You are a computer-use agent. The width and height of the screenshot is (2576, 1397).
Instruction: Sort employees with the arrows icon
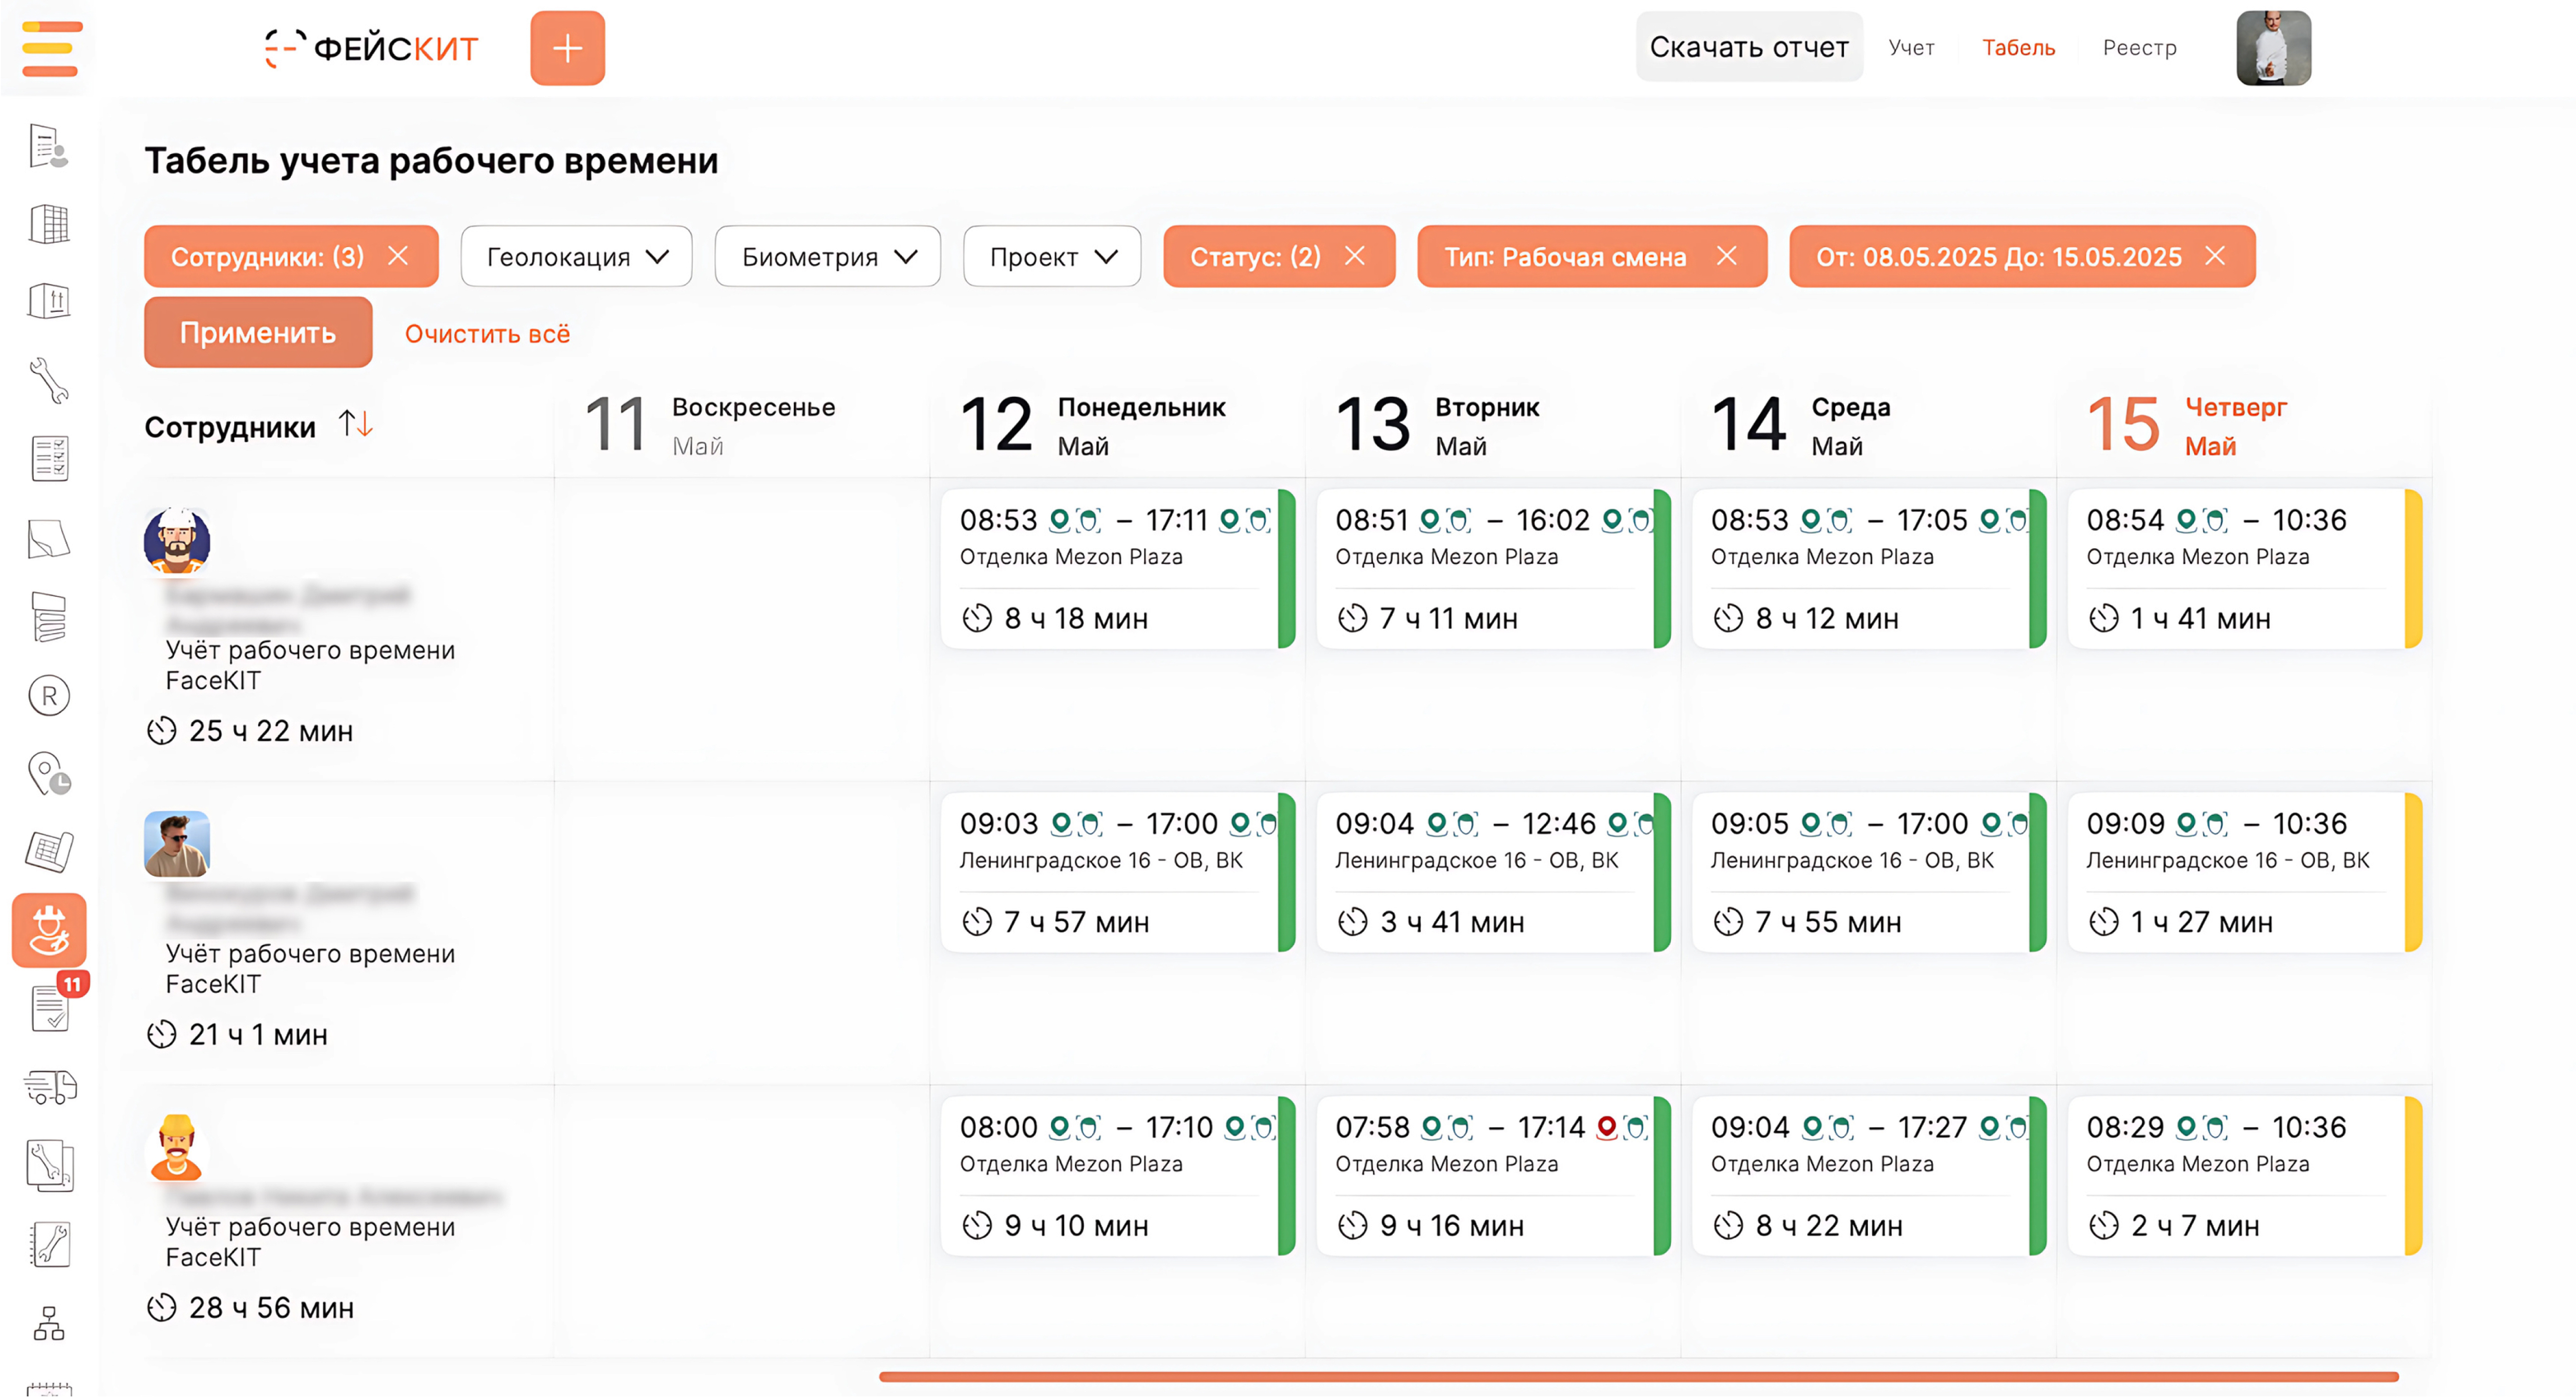click(355, 424)
